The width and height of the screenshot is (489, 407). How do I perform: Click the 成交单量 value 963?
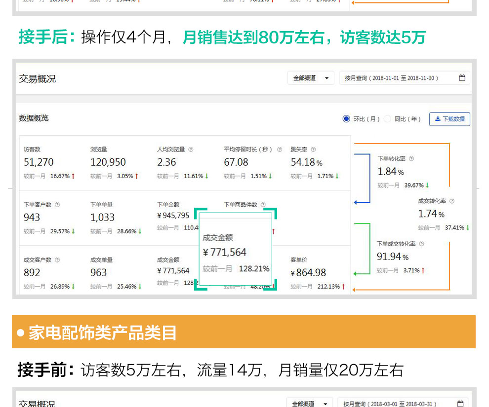[x=99, y=273]
